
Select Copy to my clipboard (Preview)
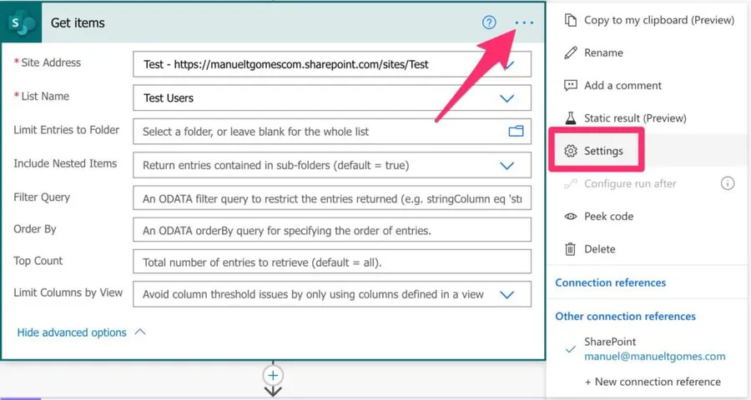coord(648,20)
